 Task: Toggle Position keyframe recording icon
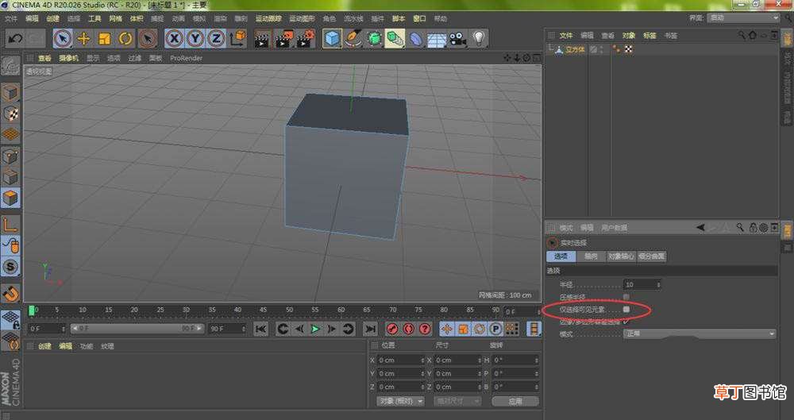tap(446, 329)
